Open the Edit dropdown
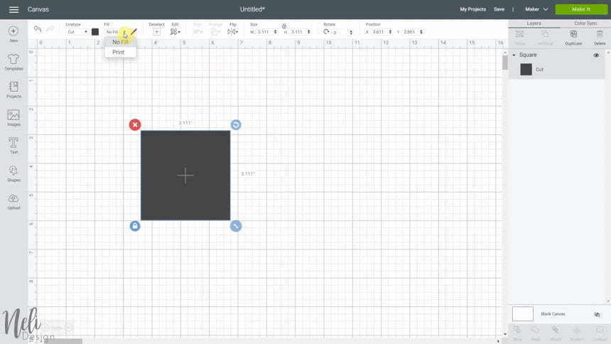Viewport: 611px width, 344px height. point(175,31)
